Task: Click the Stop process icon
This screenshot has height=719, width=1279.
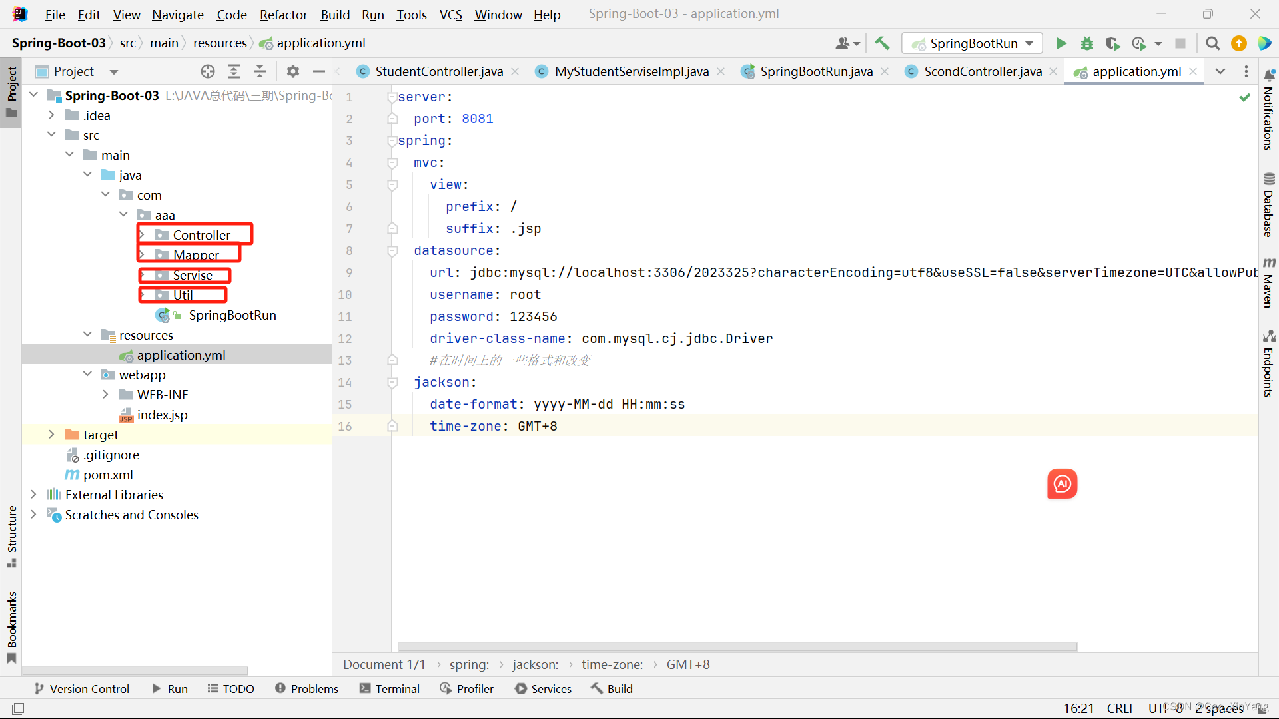Action: pos(1180,43)
